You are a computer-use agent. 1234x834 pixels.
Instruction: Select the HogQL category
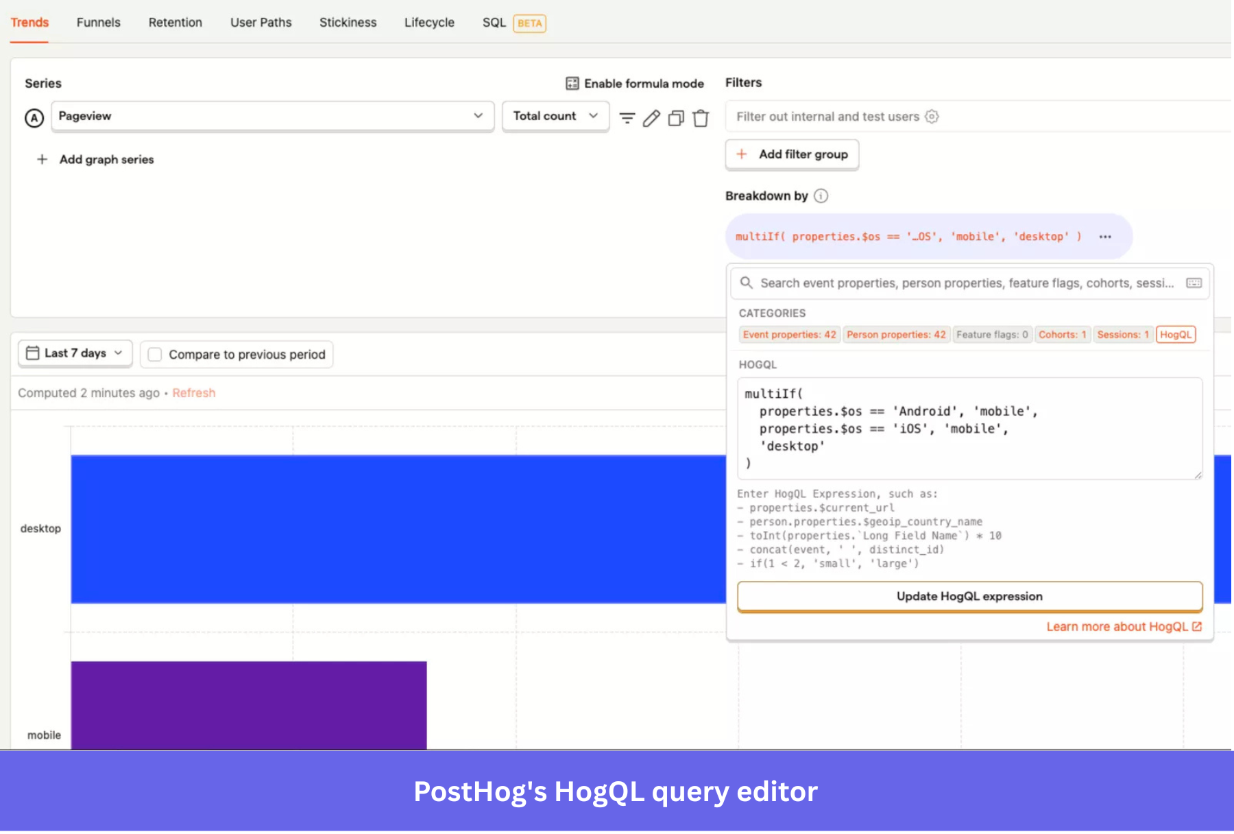(x=1176, y=335)
